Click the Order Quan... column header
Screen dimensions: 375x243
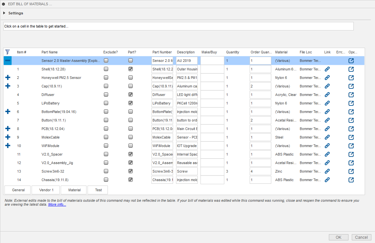pos(261,52)
